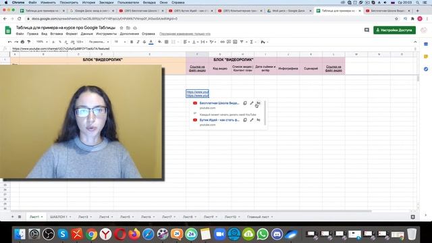Edit link of Бесплатная Школа Видео entry
432x243 pixels.
click(252, 103)
